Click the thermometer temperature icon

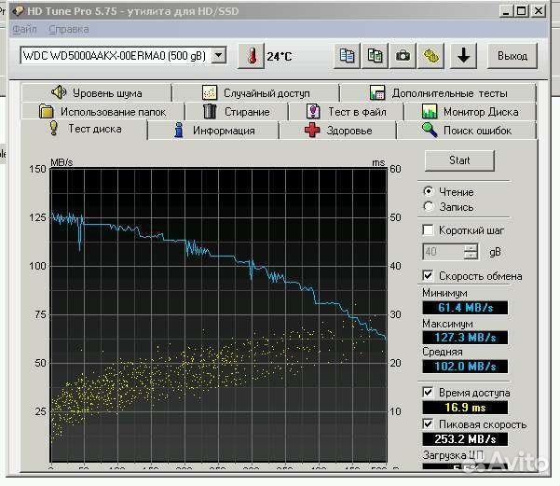(x=251, y=56)
